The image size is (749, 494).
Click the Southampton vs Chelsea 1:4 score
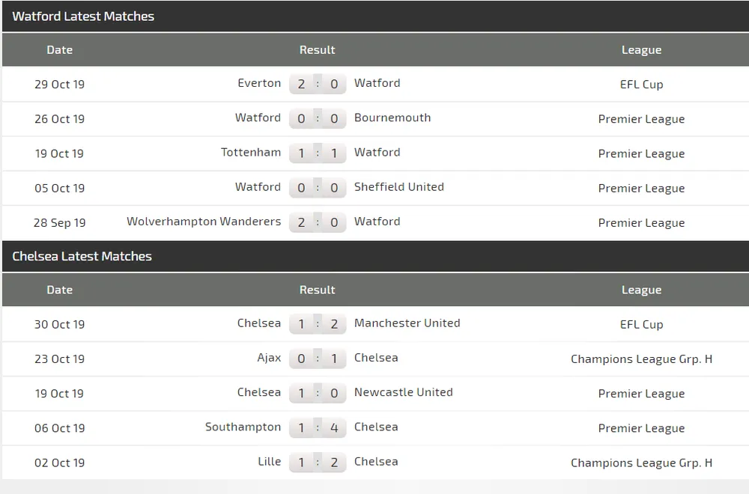click(x=318, y=427)
